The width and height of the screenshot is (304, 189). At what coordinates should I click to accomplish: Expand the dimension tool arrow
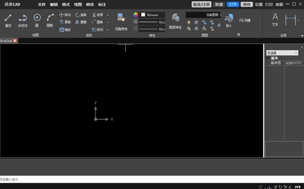click(298, 21)
